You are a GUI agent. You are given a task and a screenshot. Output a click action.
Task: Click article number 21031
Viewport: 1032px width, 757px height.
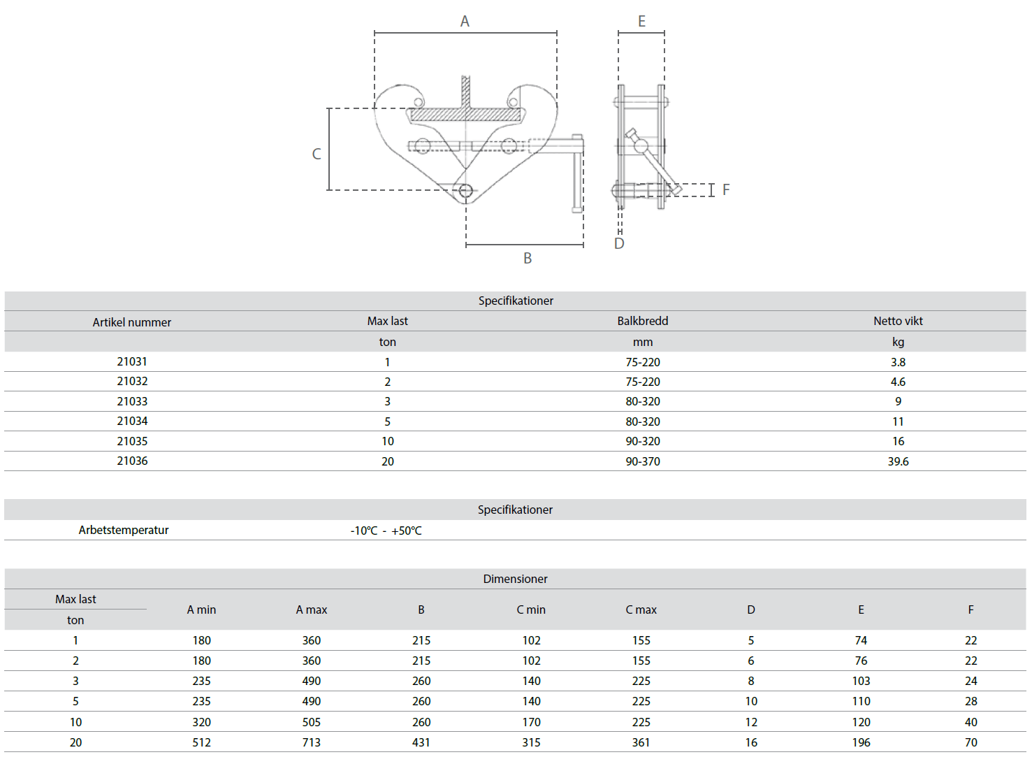(132, 361)
